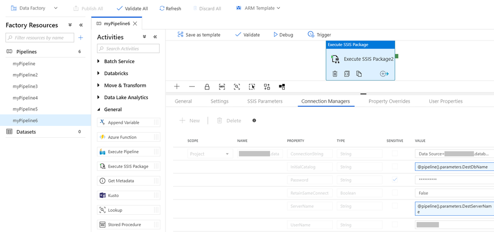
Task: Click the green success connector on activity
Action: [397, 56]
